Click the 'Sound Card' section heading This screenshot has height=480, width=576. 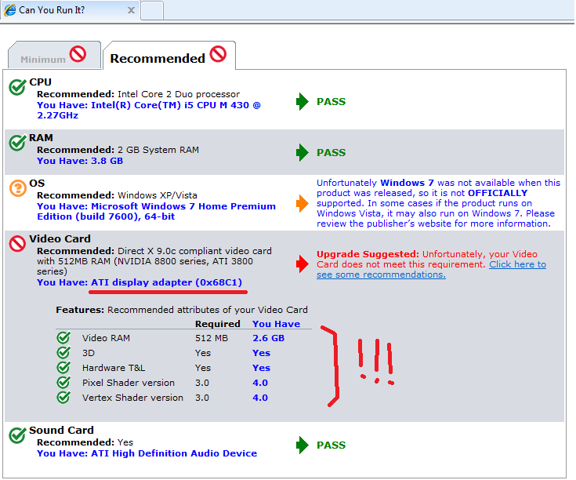(61, 431)
